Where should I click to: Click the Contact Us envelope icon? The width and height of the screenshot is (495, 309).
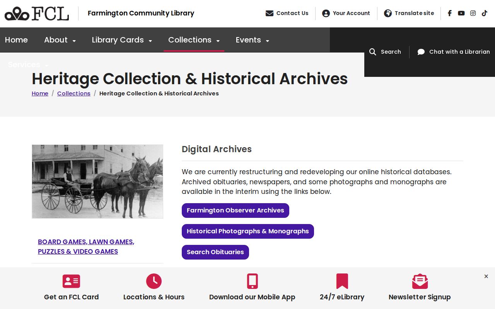tap(270, 13)
